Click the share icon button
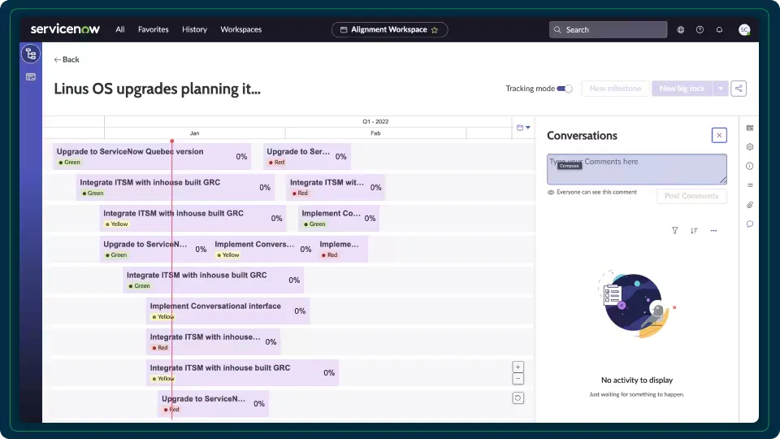Viewport: 780px width, 439px height. (x=739, y=89)
